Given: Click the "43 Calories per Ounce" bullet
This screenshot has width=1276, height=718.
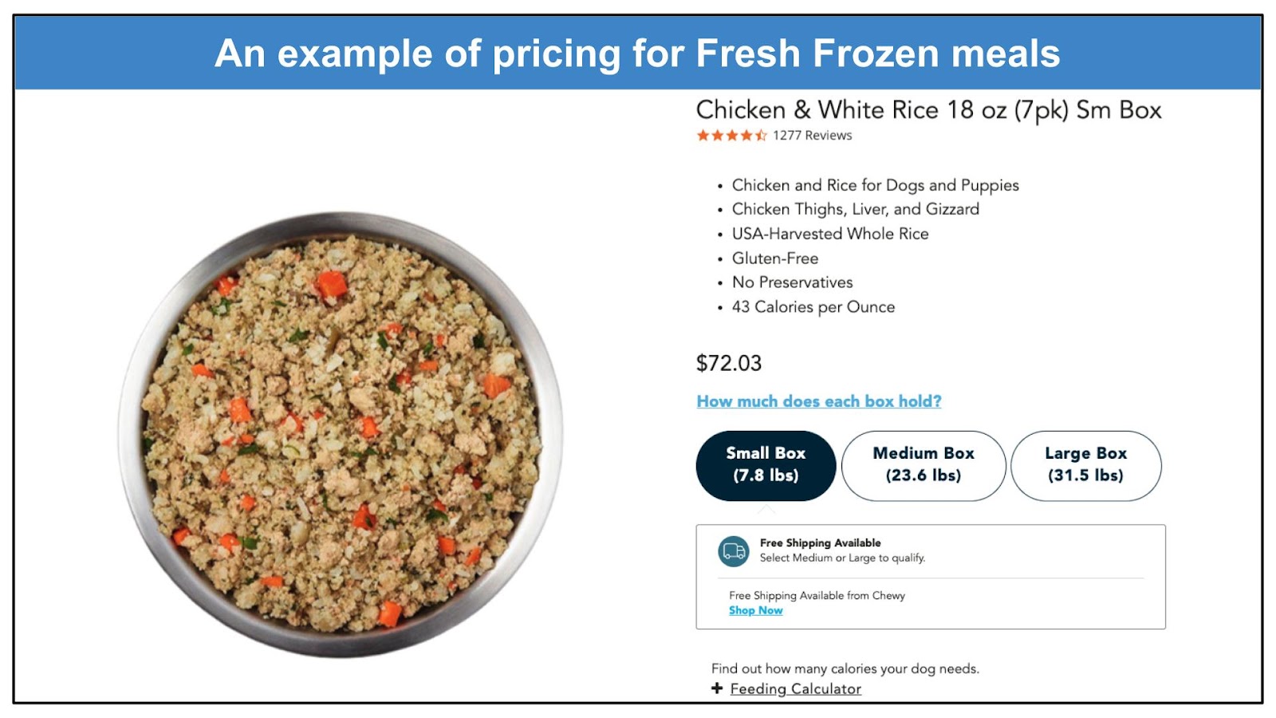Looking at the screenshot, I should pyautogui.click(x=813, y=307).
